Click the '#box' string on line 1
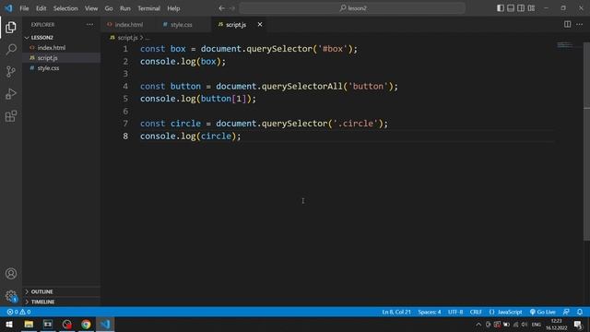Viewport: 590px width, 332px height. tap(333, 49)
